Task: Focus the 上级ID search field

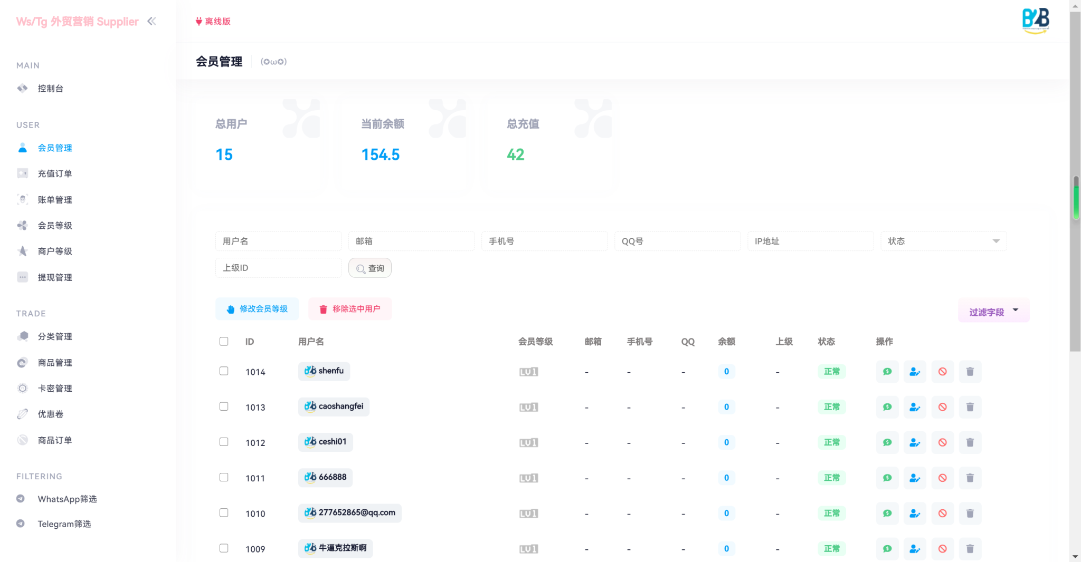Action: click(278, 268)
